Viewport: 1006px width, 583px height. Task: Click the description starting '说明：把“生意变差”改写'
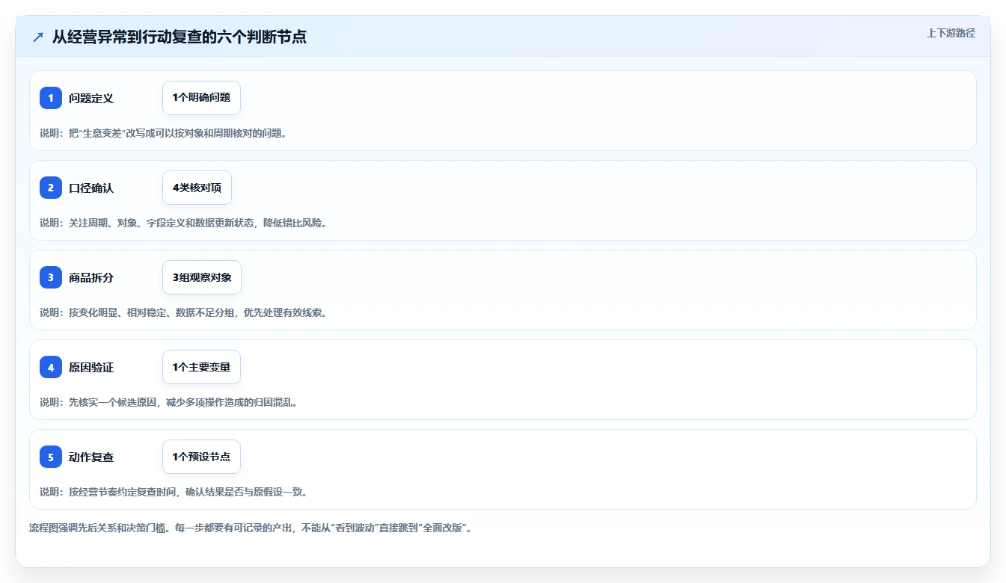pos(163,133)
